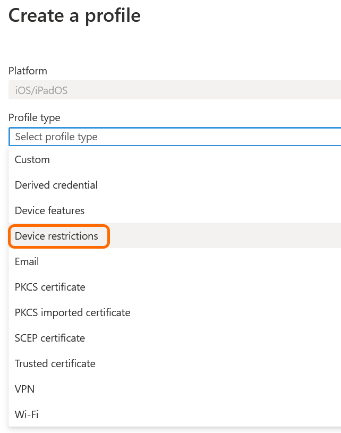
Task: Select Device features option
Action: point(50,210)
